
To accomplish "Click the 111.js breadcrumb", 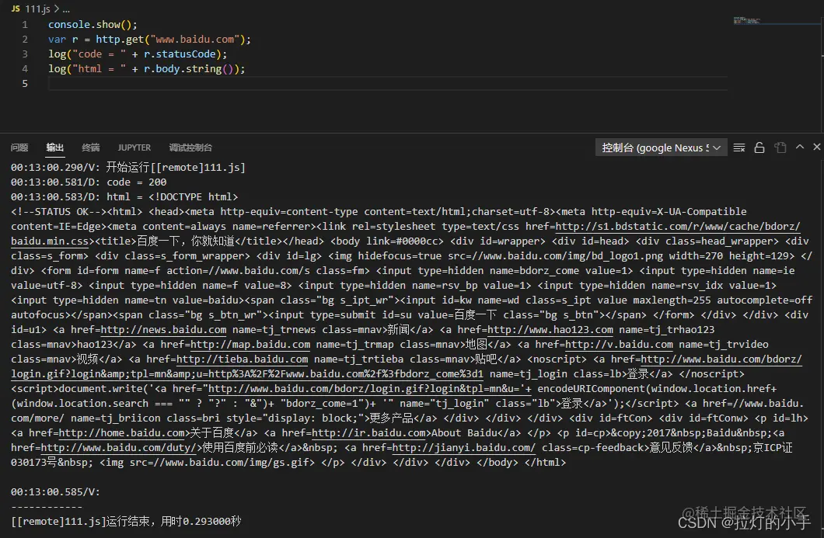I will coord(38,9).
